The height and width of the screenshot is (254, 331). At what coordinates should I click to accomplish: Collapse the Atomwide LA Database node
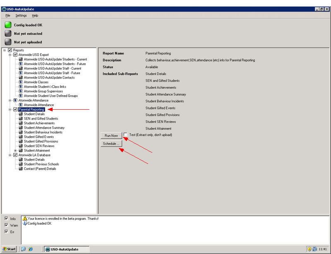click(x=10, y=155)
